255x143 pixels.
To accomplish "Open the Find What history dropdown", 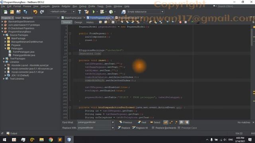I will (113, 122).
